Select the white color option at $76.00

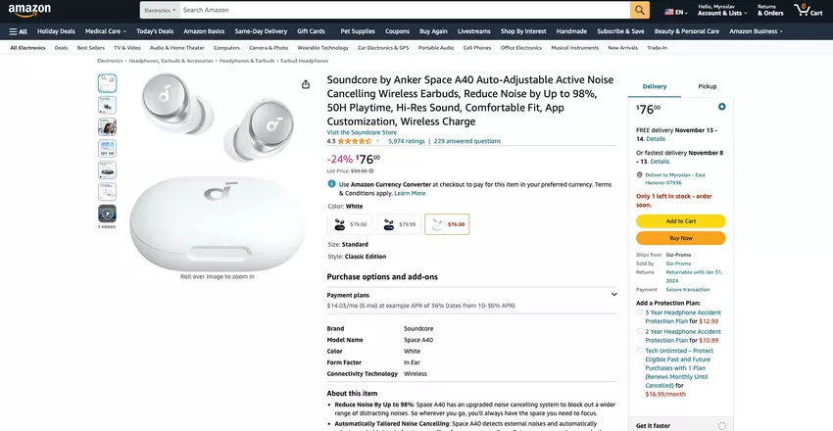click(x=447, y=224)
